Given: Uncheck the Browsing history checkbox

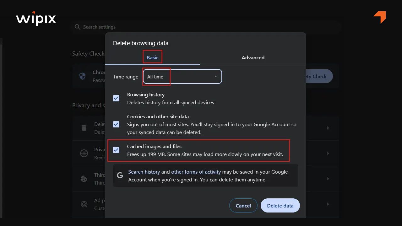Looking at the screenshot, I should tap(116, 98).
